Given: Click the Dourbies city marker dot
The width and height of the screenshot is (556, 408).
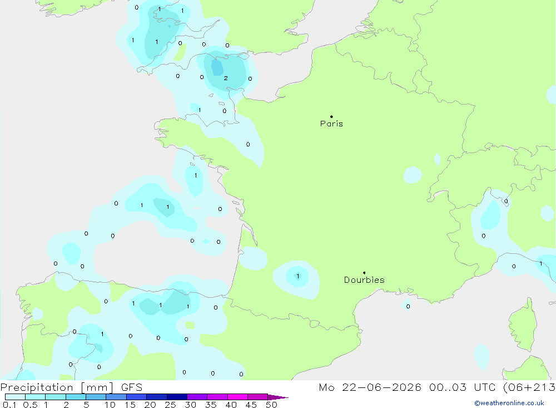Looking at the screenshot, I should click(x=364, y=273).
